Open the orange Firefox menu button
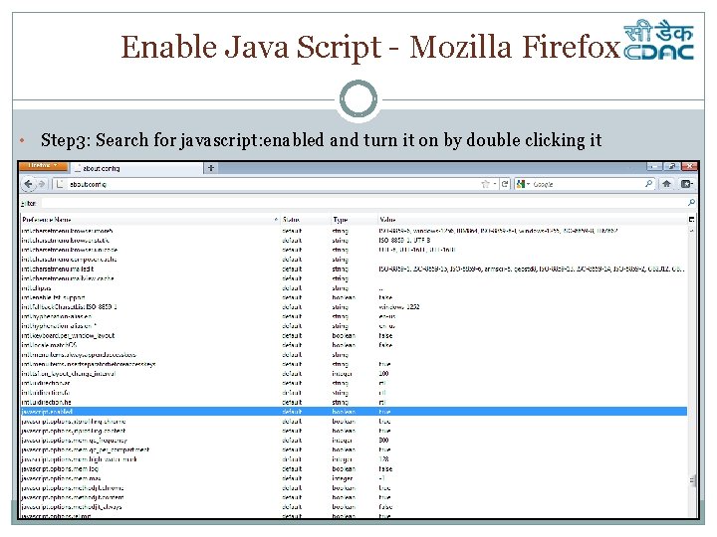Viewport: 717px width, 537px height. [43, 166]
